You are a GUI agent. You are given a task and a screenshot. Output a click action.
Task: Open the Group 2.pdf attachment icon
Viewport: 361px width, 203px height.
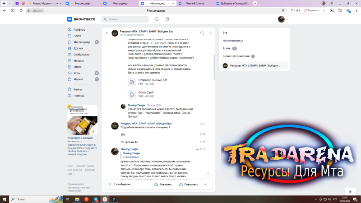pos(132,94)
